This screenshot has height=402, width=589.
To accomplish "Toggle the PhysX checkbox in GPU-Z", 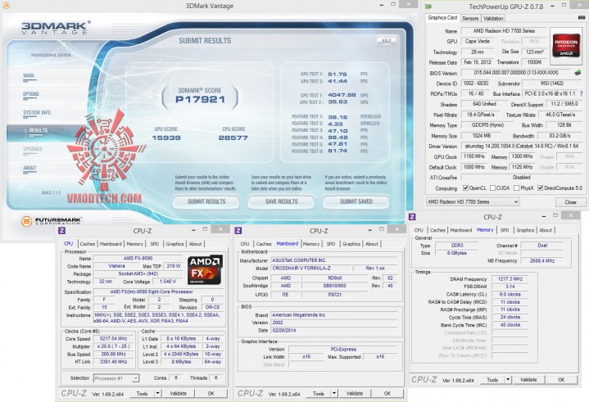I will point(517,188).
